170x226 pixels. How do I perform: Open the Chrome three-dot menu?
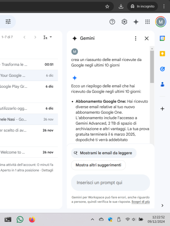[164, 6]
